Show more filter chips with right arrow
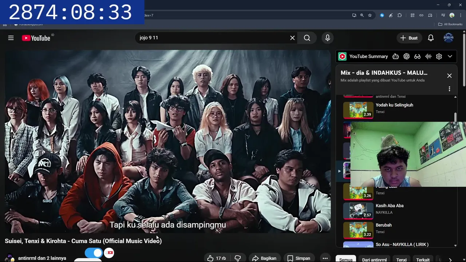The width and height of the screenshot is (466, 262). (x=450, y=260)
